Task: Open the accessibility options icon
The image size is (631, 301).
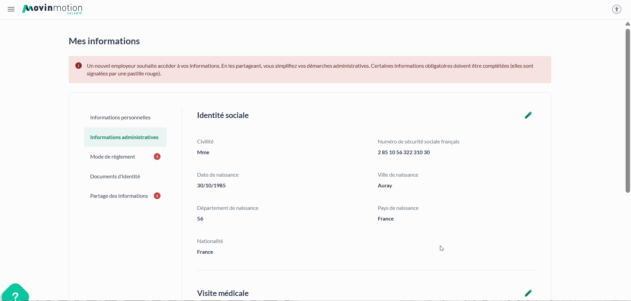Action: (x=617, y=9)
